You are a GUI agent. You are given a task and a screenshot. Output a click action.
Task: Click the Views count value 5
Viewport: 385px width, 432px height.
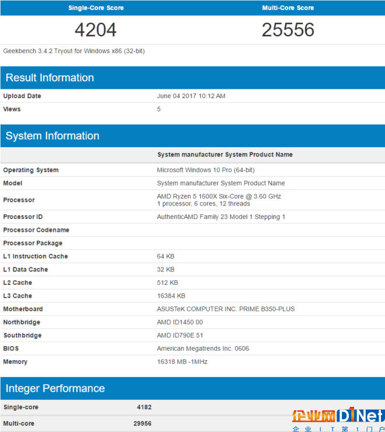(x=159, y=109)
